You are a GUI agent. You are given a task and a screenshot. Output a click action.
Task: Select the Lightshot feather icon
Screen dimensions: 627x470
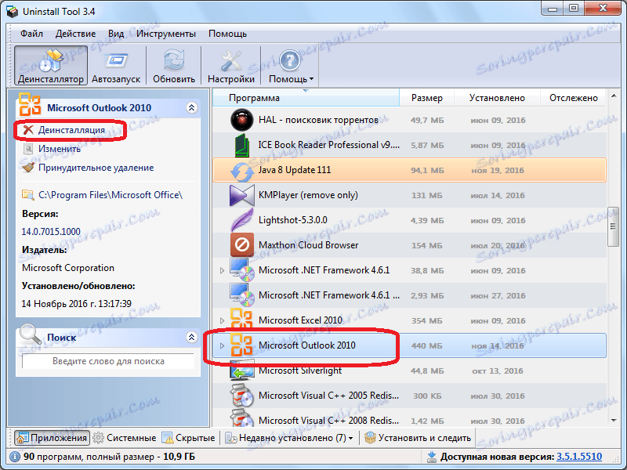click(x=241, y=220)
